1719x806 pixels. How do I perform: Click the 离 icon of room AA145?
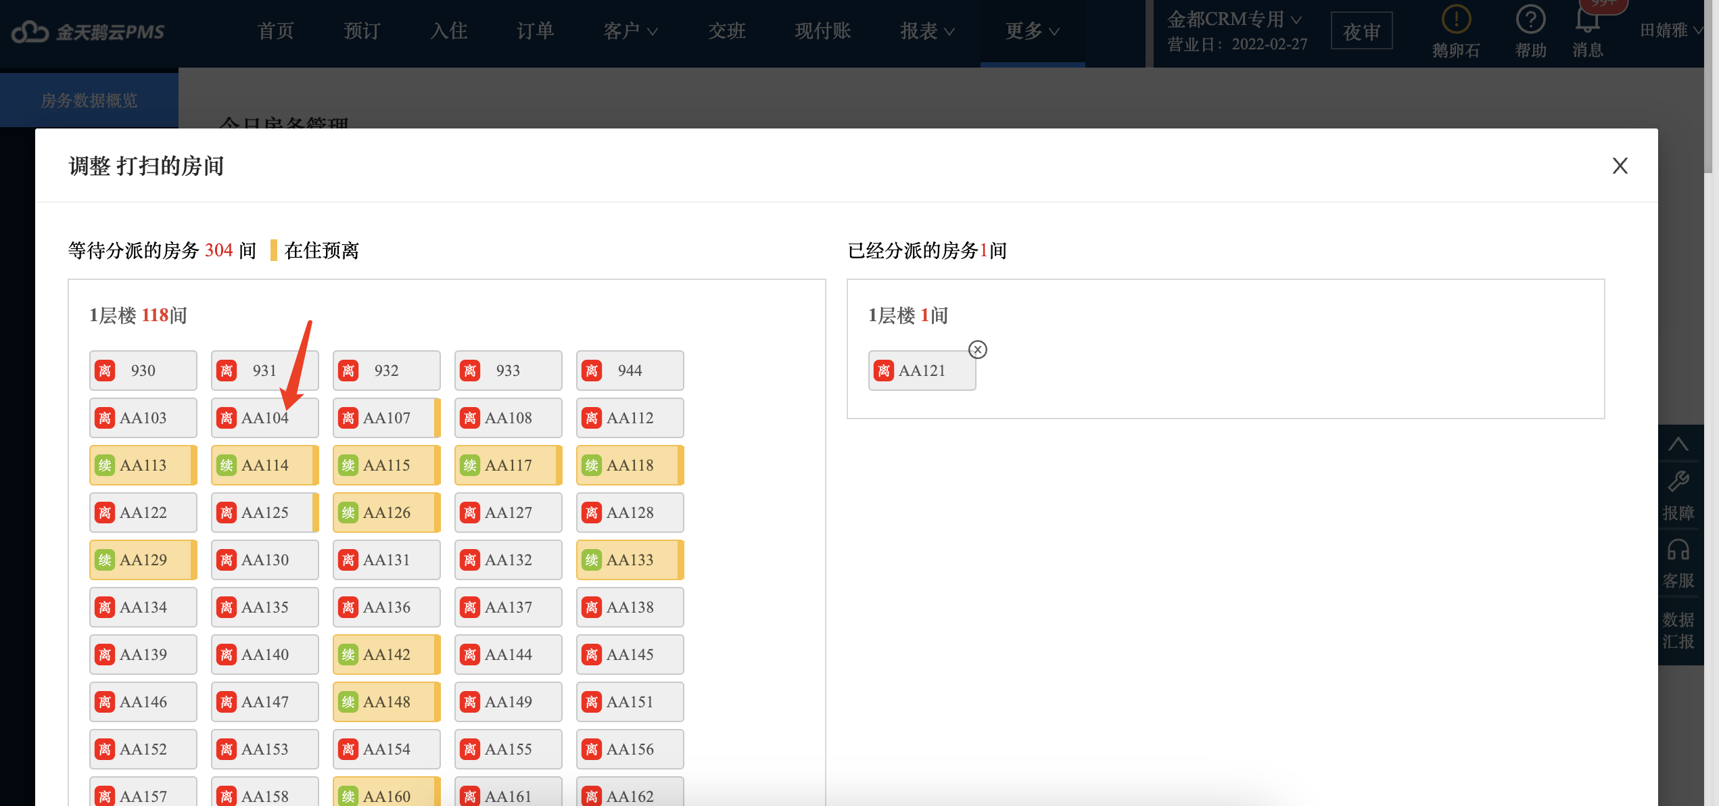click(x=592, y=655)
